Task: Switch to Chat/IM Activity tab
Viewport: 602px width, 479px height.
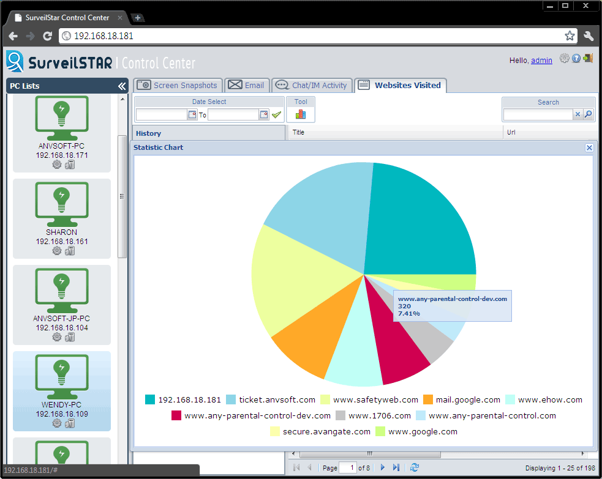Action: pyautogui.click(x=312, y=85)
